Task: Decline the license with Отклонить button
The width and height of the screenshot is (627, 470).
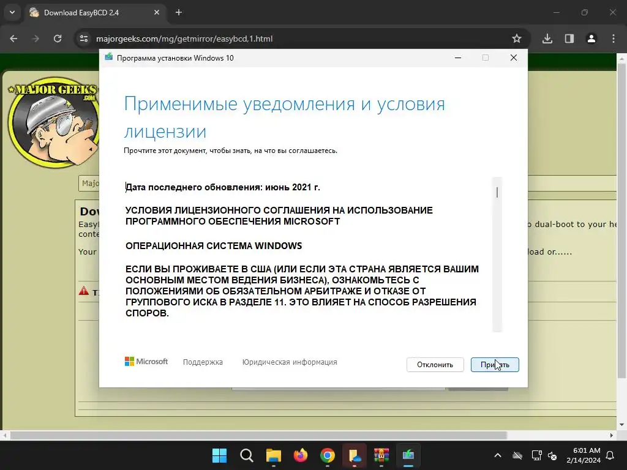Action: coord(435,365)
